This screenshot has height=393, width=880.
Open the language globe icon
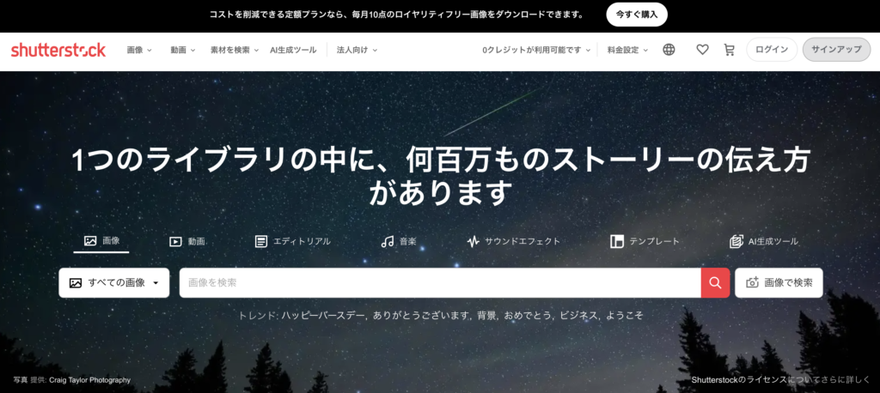[669, 50]
